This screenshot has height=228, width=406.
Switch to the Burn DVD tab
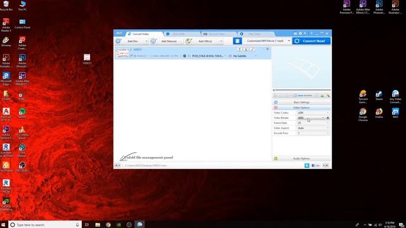[x=182, y=34]
